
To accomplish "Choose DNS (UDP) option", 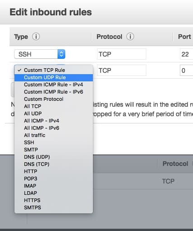I will (53, 157).
